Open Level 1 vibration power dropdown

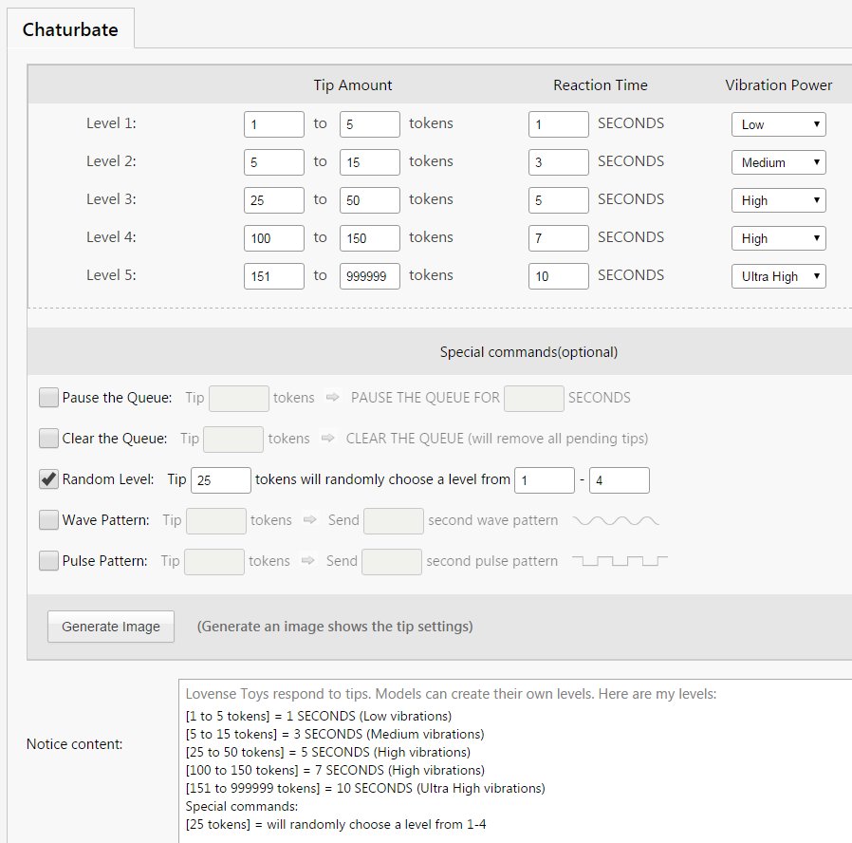(779, 124)
